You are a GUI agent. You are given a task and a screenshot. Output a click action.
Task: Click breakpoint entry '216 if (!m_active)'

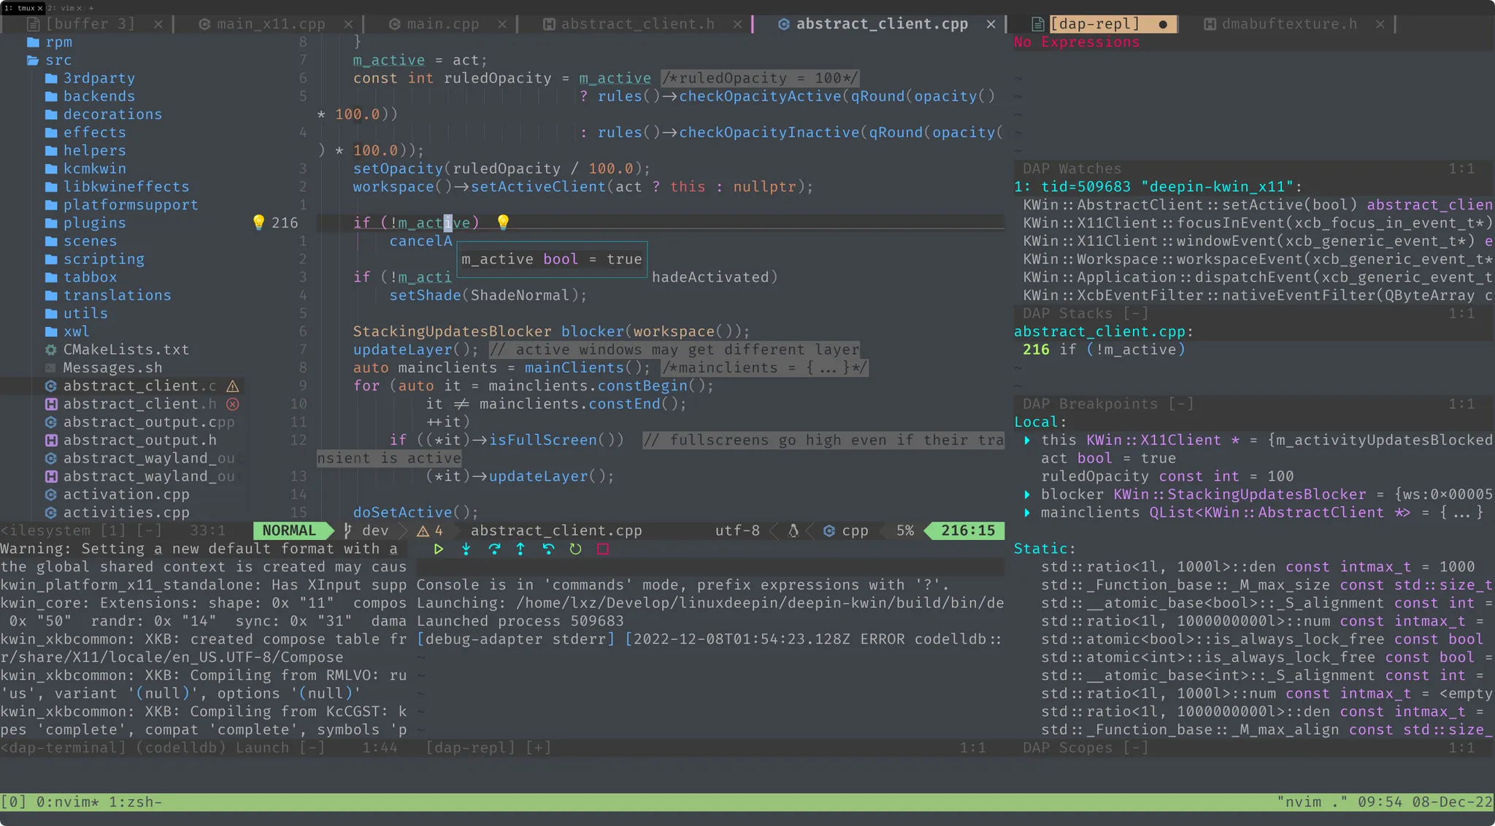coord(1104,350)
